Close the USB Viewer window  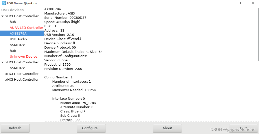(x=253, y=3)
